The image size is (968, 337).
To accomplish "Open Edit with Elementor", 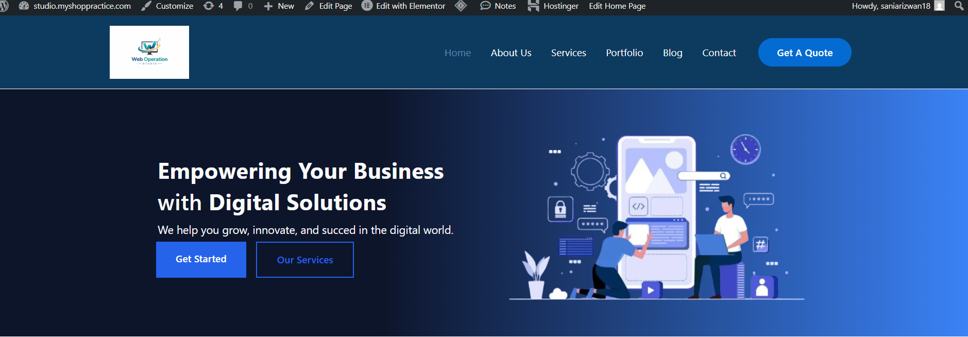I will 403,6.
